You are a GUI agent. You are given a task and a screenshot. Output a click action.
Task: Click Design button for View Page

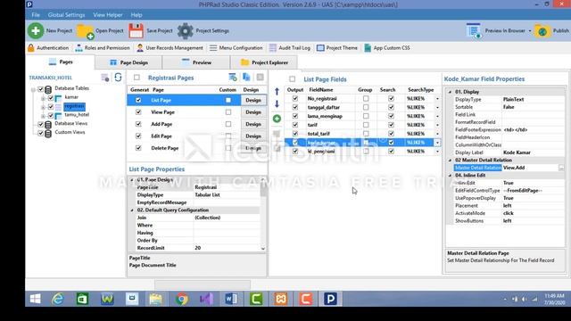pos(253,112)
